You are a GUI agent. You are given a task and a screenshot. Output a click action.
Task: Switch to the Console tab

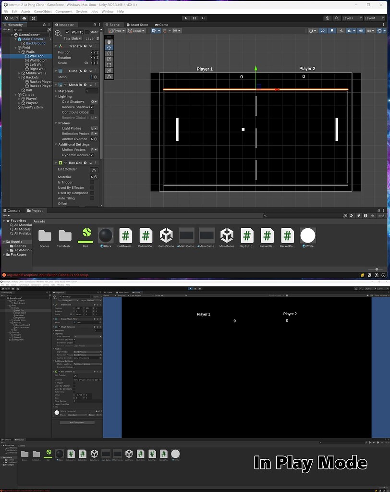(x=13, y=210)
